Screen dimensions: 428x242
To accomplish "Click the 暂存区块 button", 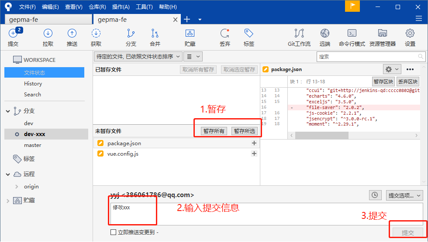I will pos(383,82).
